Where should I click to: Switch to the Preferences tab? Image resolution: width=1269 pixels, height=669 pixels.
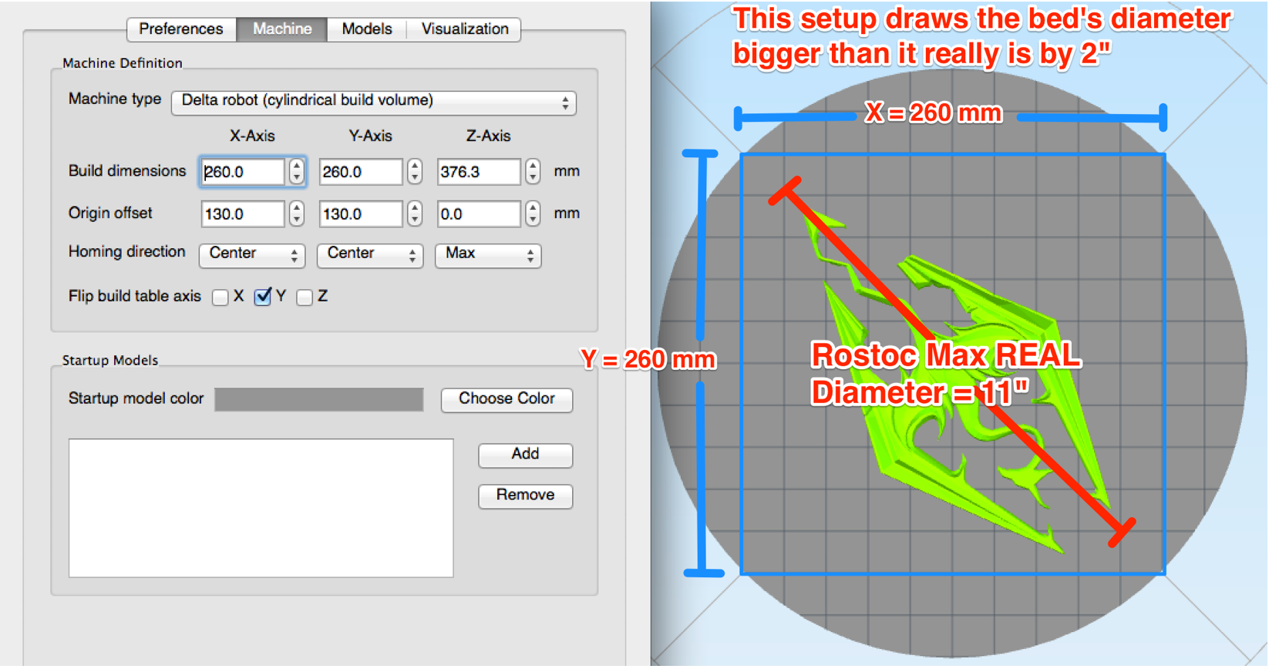180,29
